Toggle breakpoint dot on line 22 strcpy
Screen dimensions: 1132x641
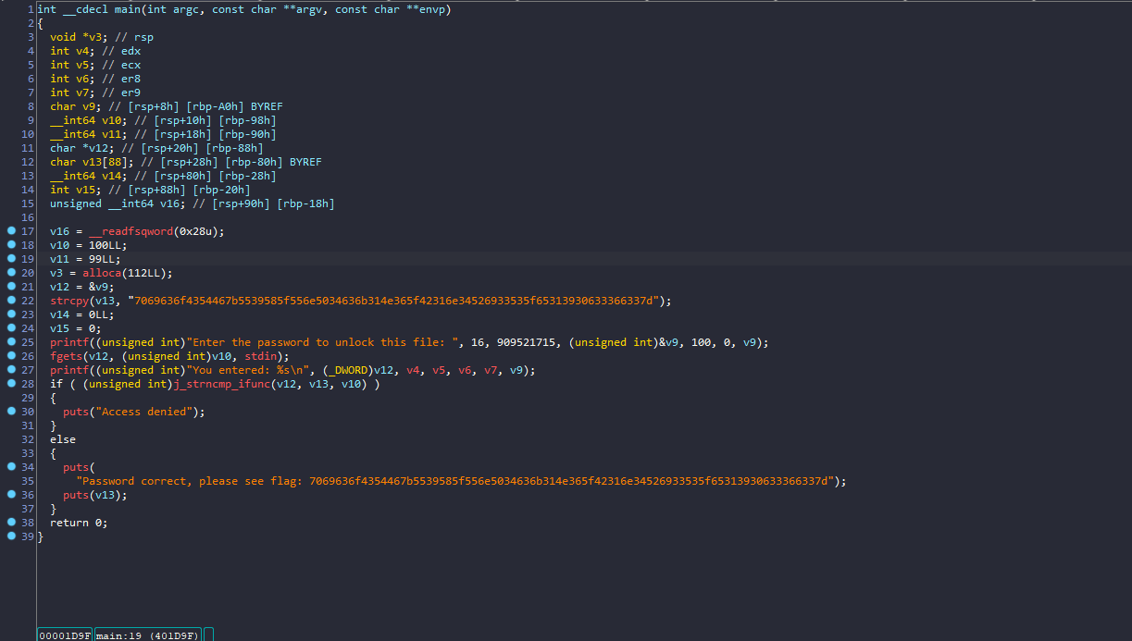pyautogui.click(x=11, y=301)
